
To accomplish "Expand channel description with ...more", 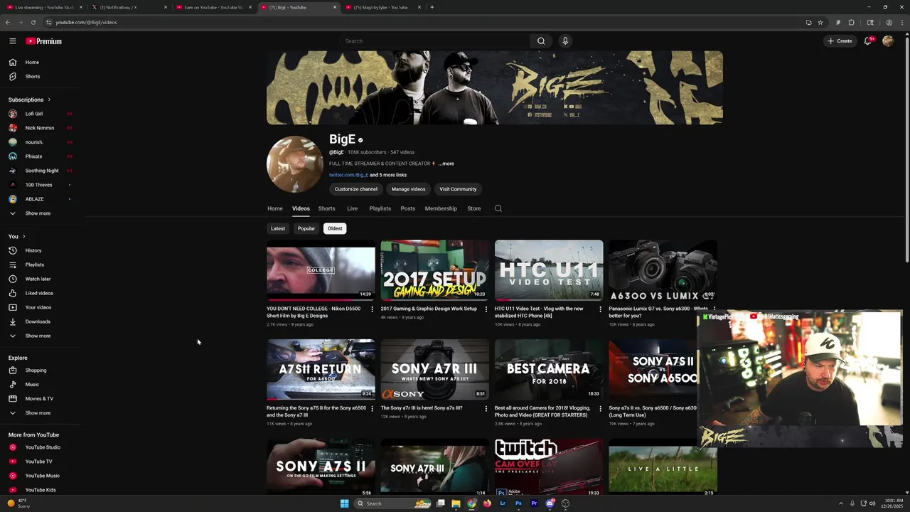I will coord(446,164).
